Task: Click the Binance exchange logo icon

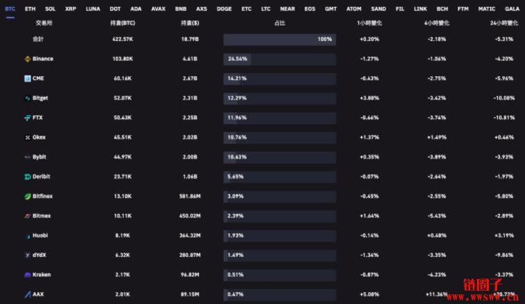Action: (28, 59)
